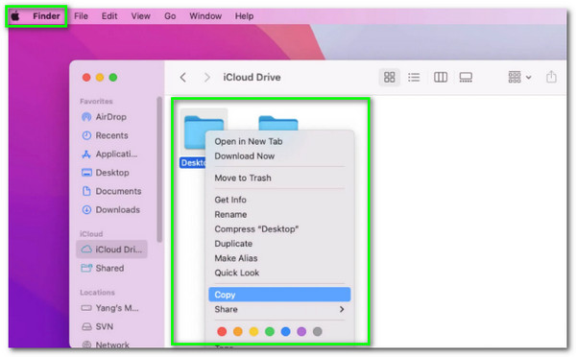
Task: Open the Apple menu
Action: pyautogui.click(x=15, y=16)
